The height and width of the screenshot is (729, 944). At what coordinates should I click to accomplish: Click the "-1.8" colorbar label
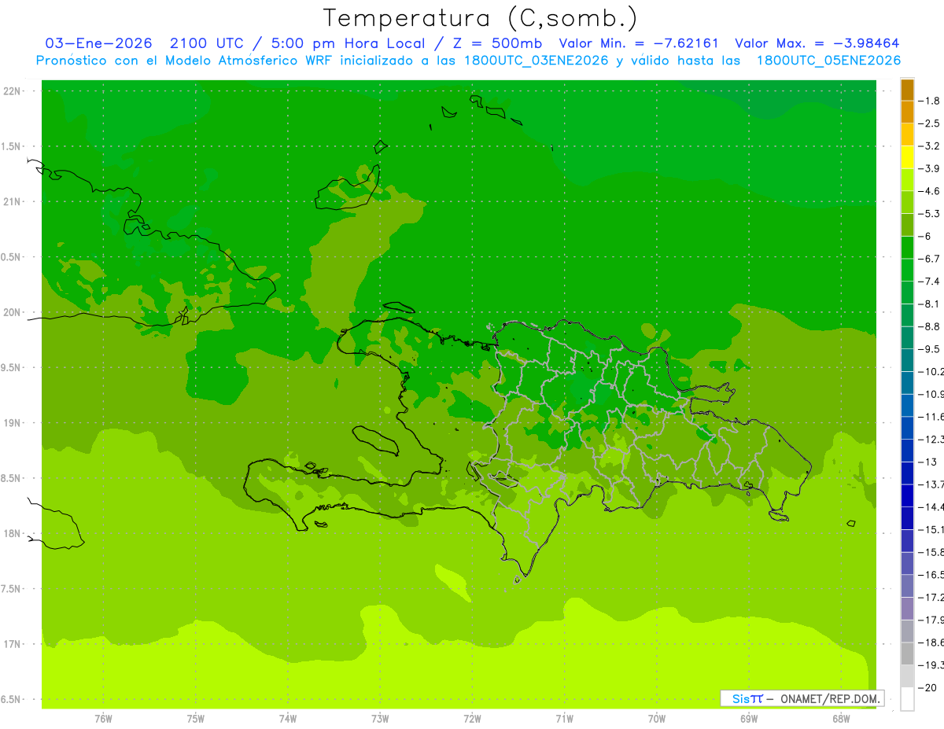point(930,101)
